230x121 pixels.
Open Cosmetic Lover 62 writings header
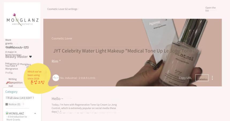click(62, 9)
